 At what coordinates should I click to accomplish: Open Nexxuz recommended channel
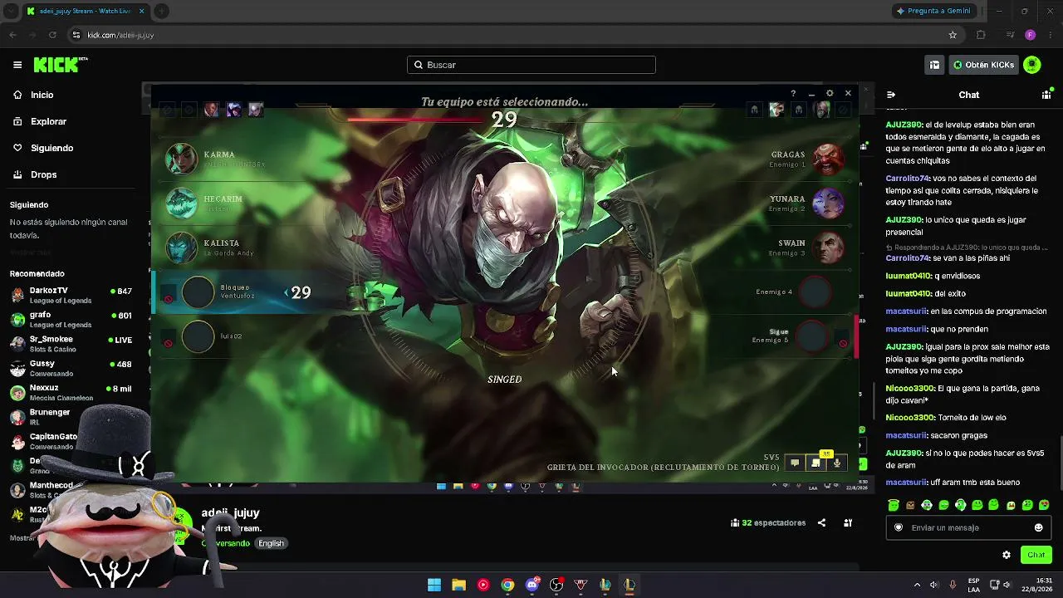[71, 392]
